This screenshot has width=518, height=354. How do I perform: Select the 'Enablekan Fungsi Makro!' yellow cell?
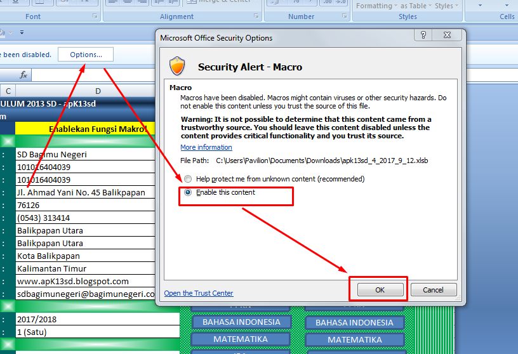[85, 129]
